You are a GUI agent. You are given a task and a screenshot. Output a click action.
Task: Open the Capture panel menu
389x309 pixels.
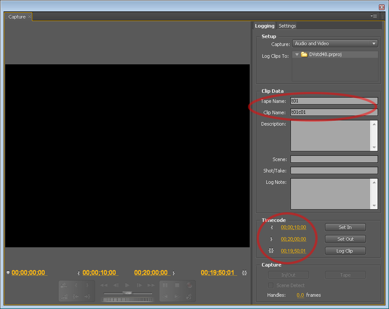374,16
